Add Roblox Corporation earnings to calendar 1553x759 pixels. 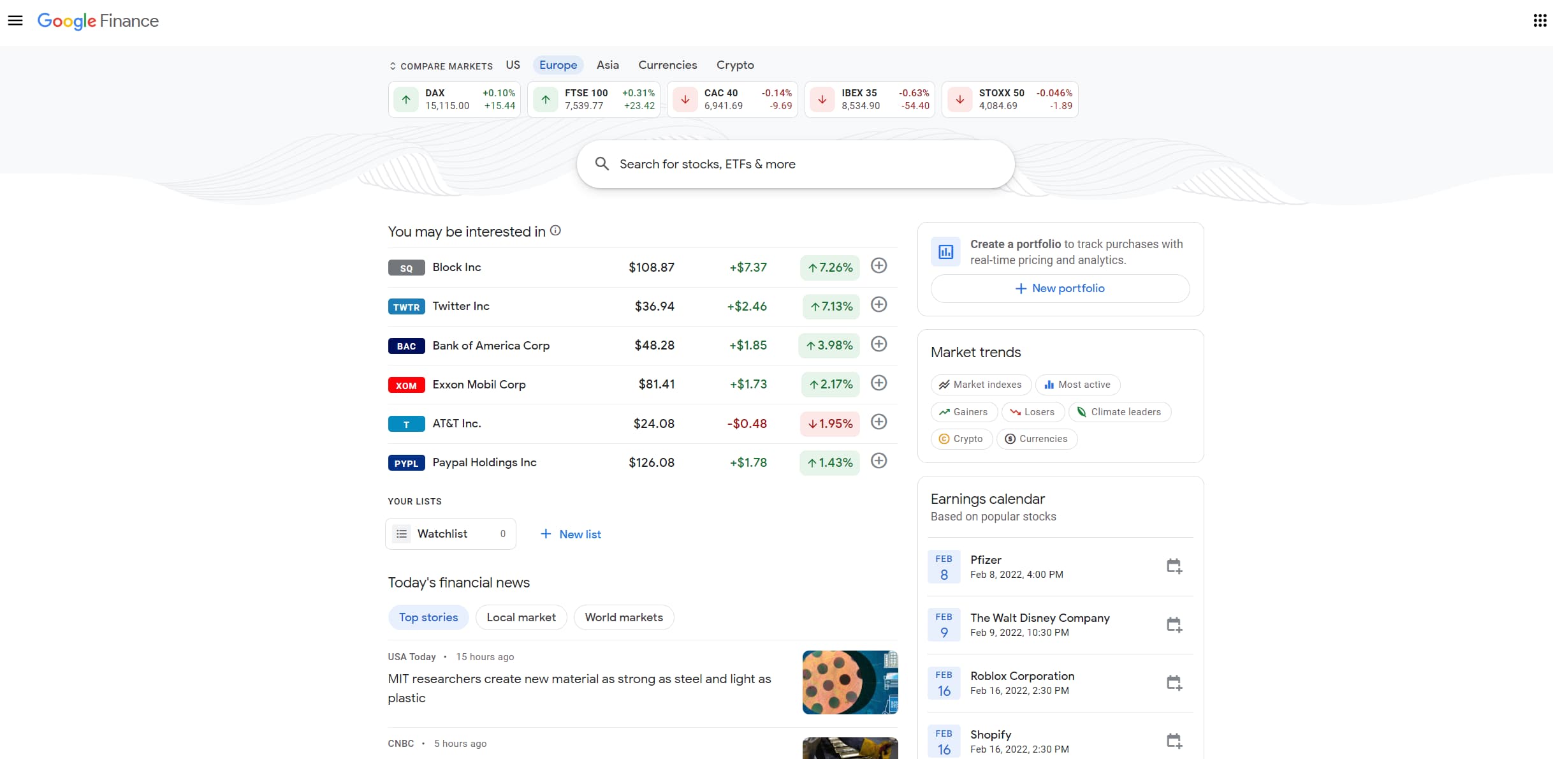tap(1174, 683)
